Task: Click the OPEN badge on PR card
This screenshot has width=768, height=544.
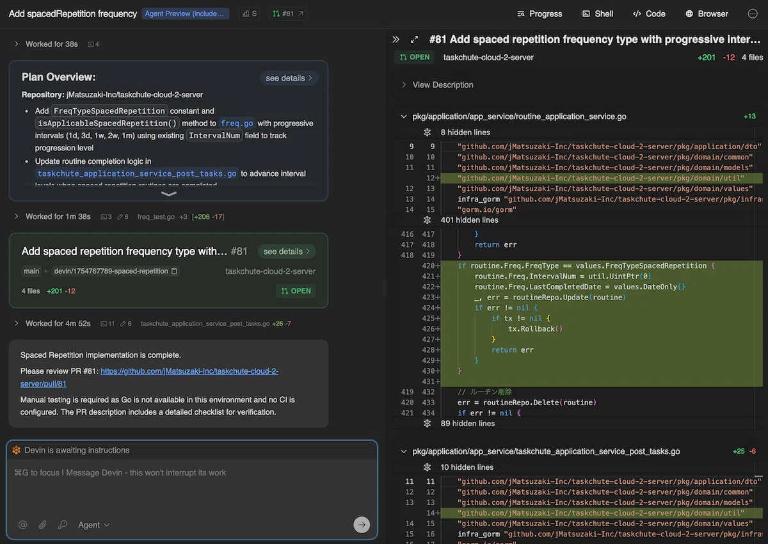Action: click(297, 291)
